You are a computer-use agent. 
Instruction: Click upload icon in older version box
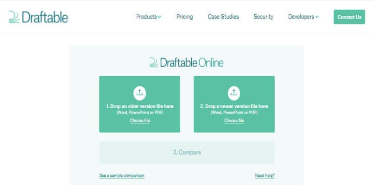pyautogui.click(x=140, y=93)
